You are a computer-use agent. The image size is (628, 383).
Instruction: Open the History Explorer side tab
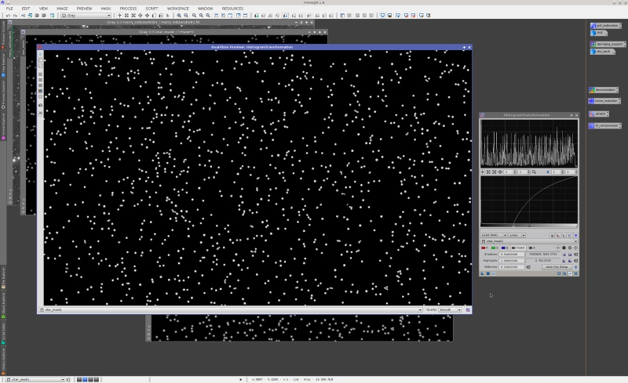(3, 360)
